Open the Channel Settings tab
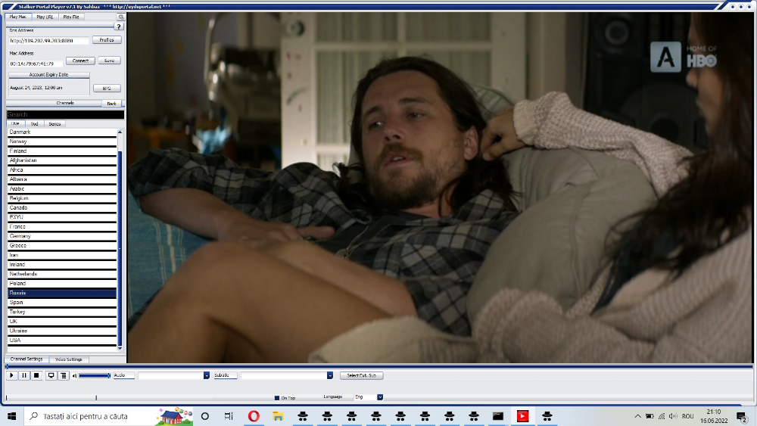Viewport: 757px width, 426px height. [x=26, y=359]
